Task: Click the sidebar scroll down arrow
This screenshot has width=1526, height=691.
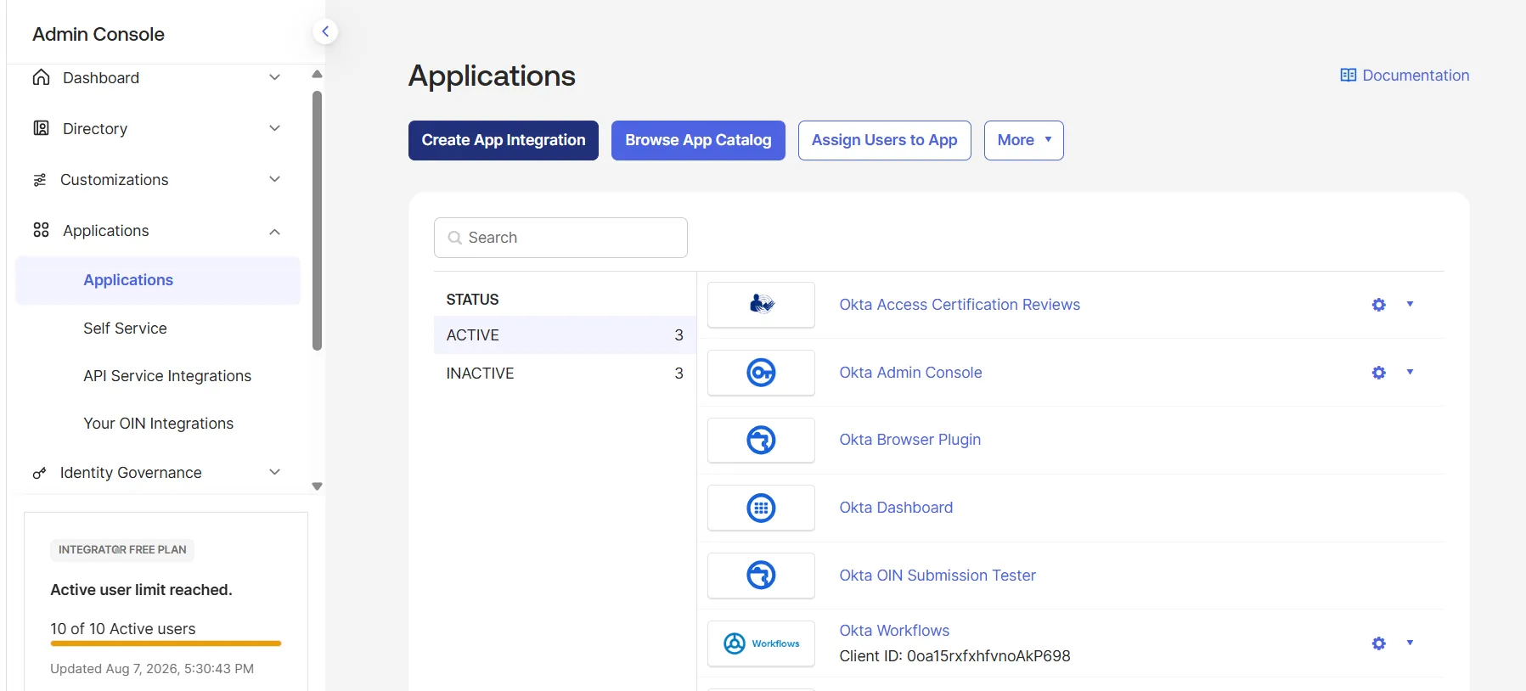Action: point(317,486)
